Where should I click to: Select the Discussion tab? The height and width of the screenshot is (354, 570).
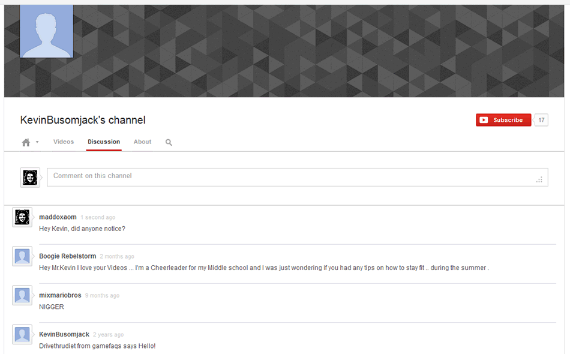(104, 142)
